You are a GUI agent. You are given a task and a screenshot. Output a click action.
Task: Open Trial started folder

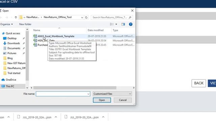[x=14, y=73]
